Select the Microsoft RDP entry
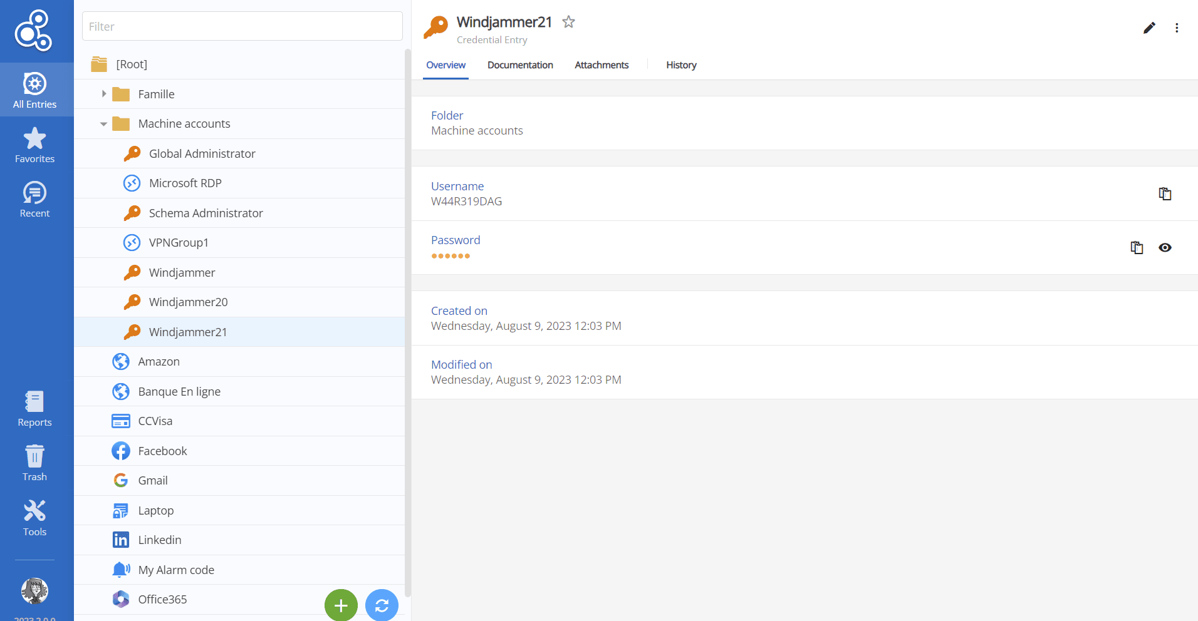 185,183
